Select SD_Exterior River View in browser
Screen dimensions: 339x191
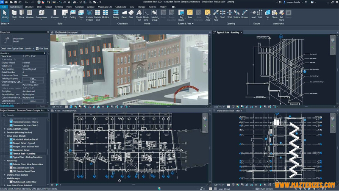(x=24, y=168)
